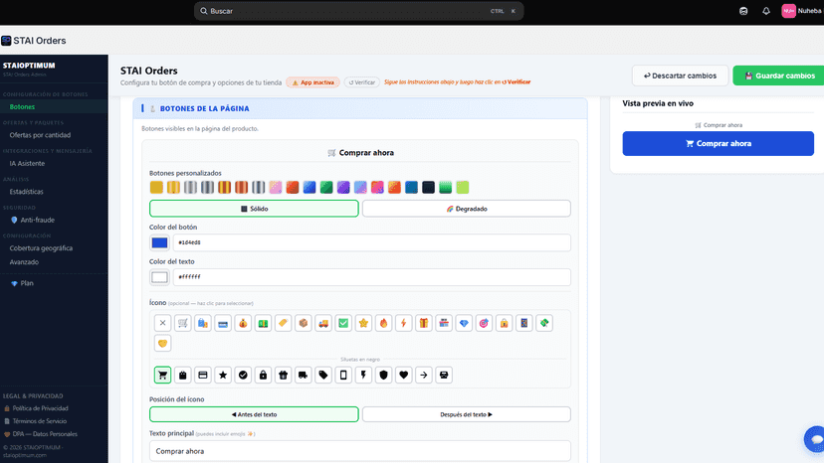Choose the black lightning bolt silhouette icon
This screenshot has height=463, width=824.
point(363,375)
